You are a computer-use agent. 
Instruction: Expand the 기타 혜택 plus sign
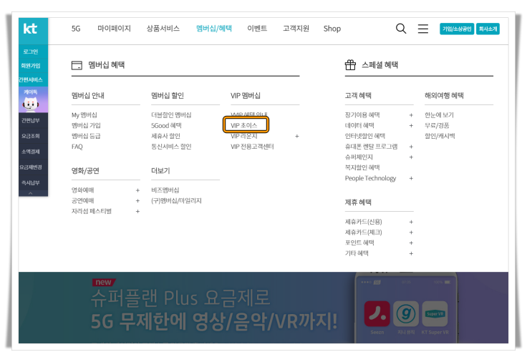coord(411,253)
